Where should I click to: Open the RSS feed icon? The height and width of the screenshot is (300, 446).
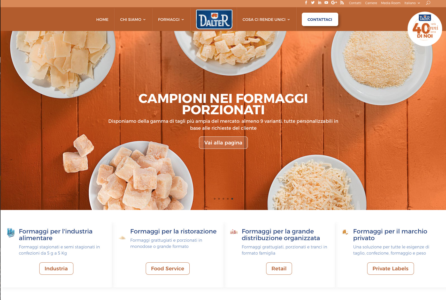coord(342,3)
